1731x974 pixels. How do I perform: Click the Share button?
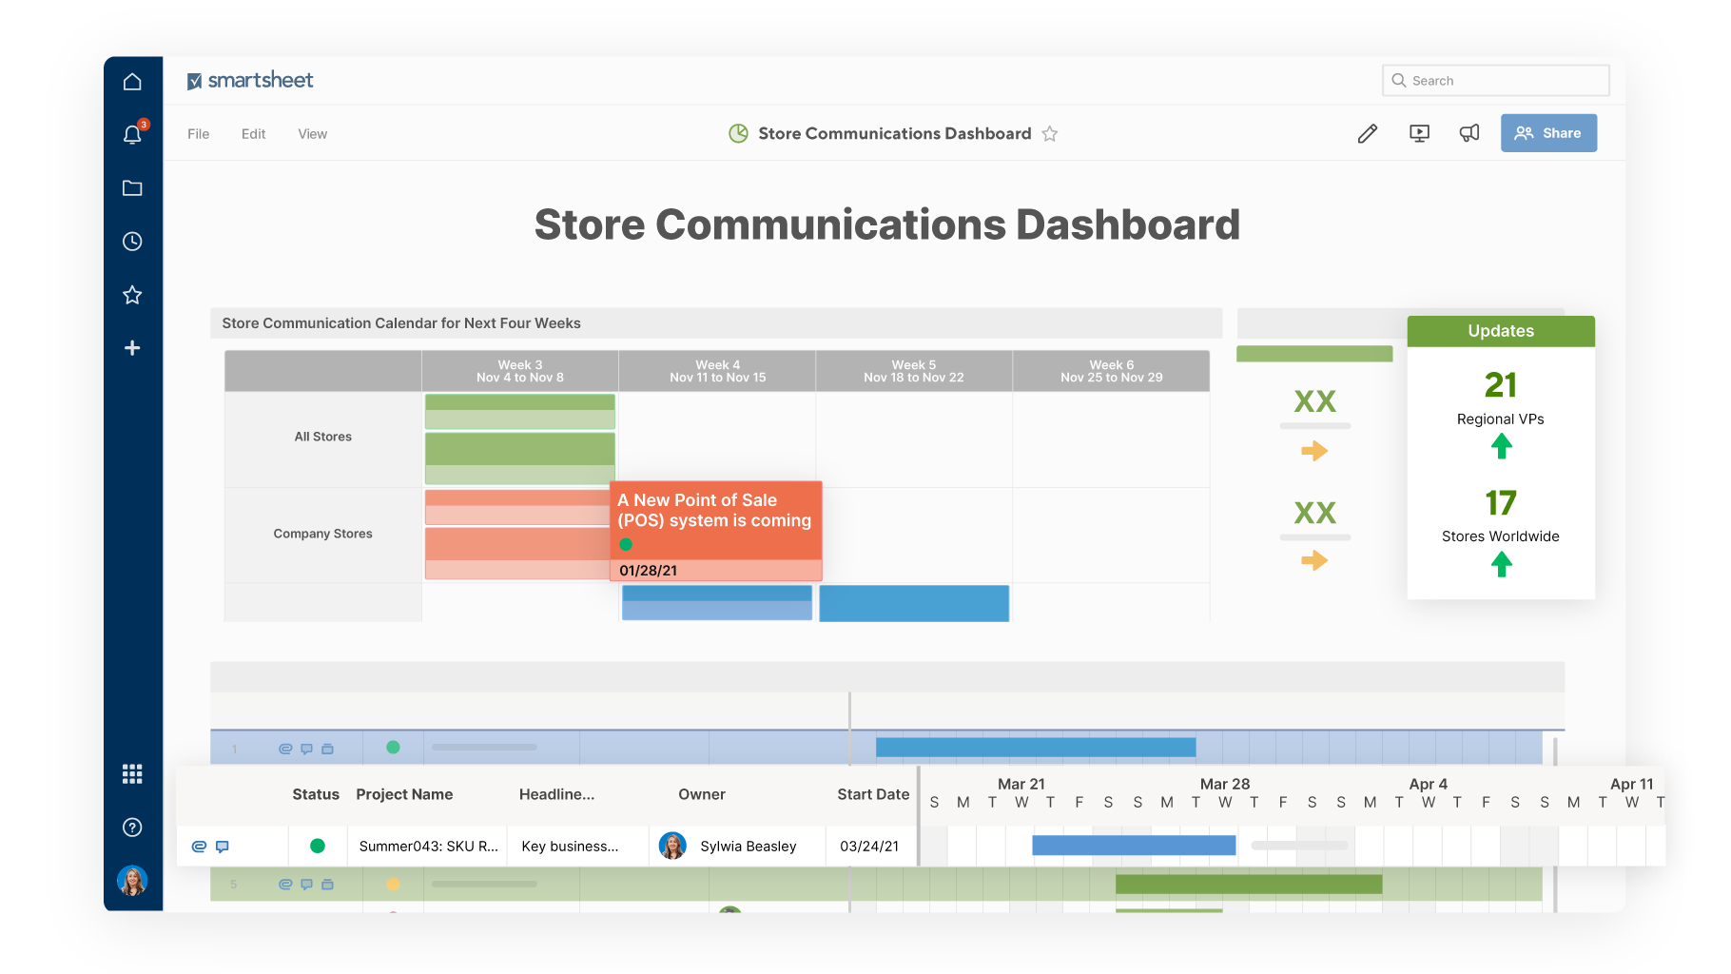[1548, 133]
